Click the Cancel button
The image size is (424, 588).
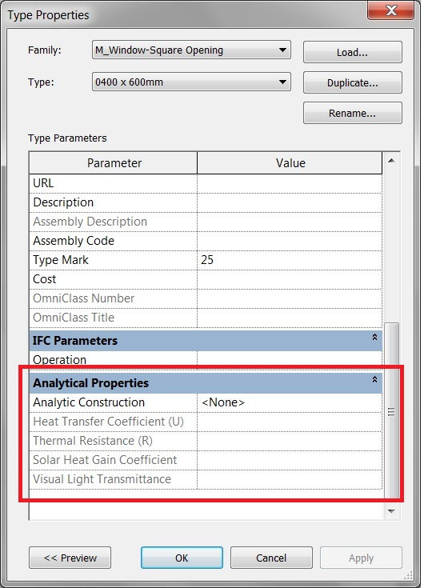[x=271, y=558]
